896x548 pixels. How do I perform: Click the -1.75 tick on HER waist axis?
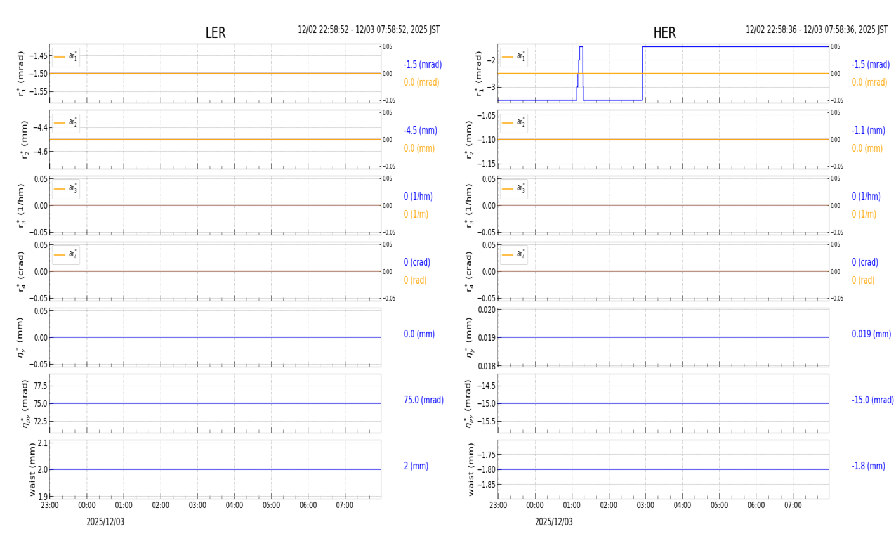pos(485,455)
